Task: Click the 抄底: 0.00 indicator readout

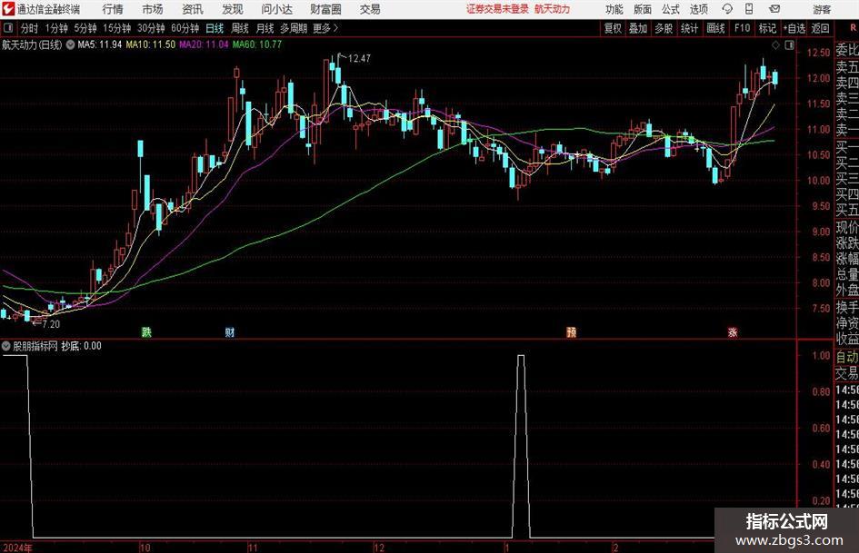Action: pos(81,345)
